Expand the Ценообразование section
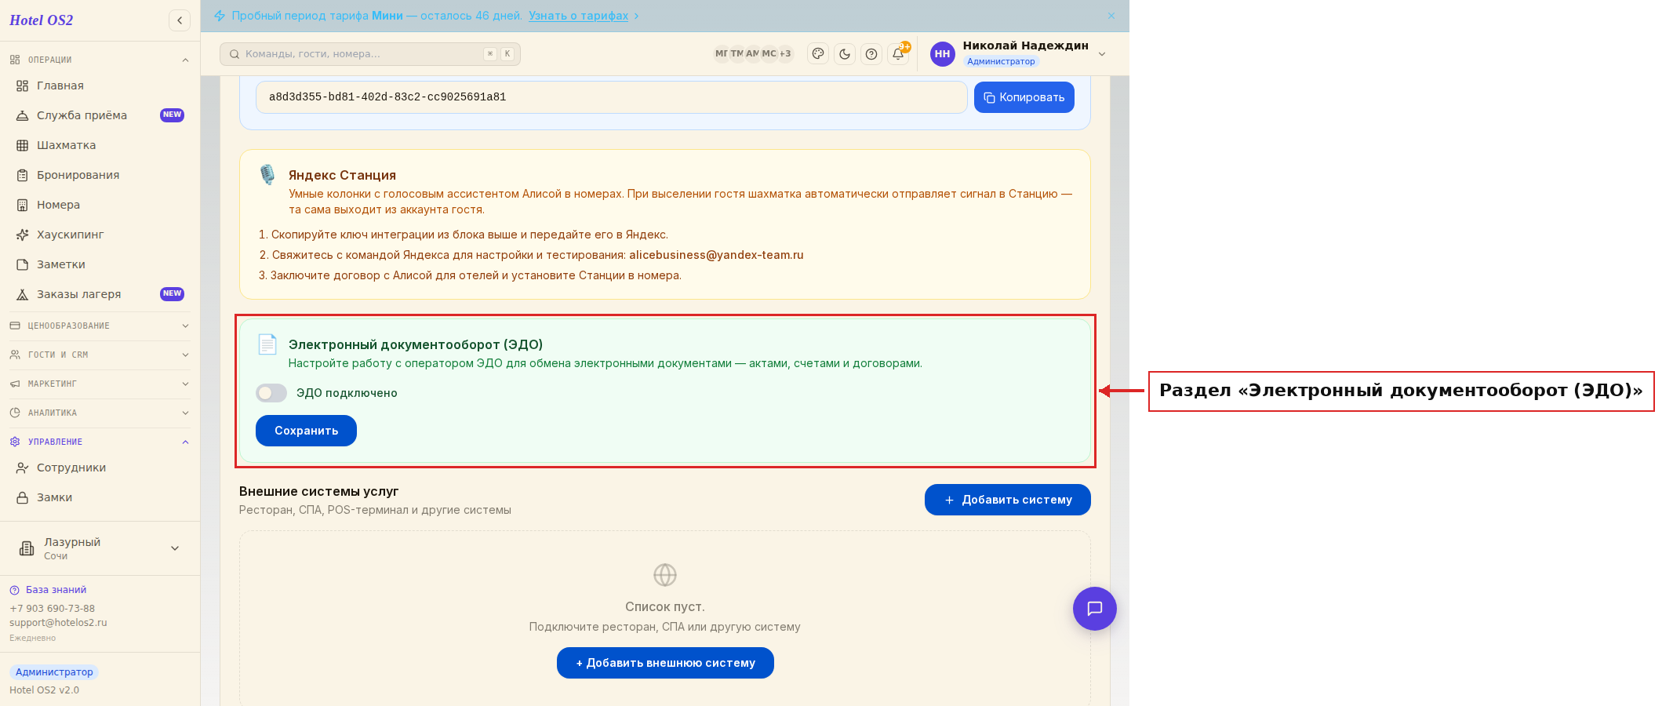This screenshot has width=1673, height=706. click(100, 326)
